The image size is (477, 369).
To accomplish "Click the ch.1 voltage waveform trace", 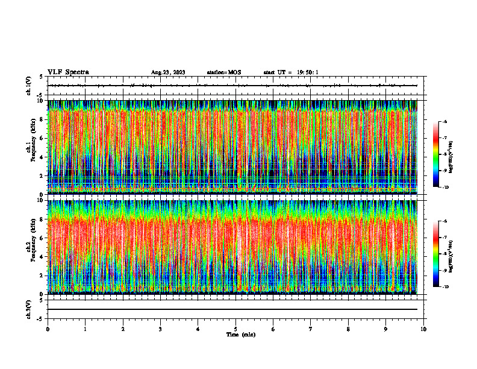I will click(x=232, y=86).
